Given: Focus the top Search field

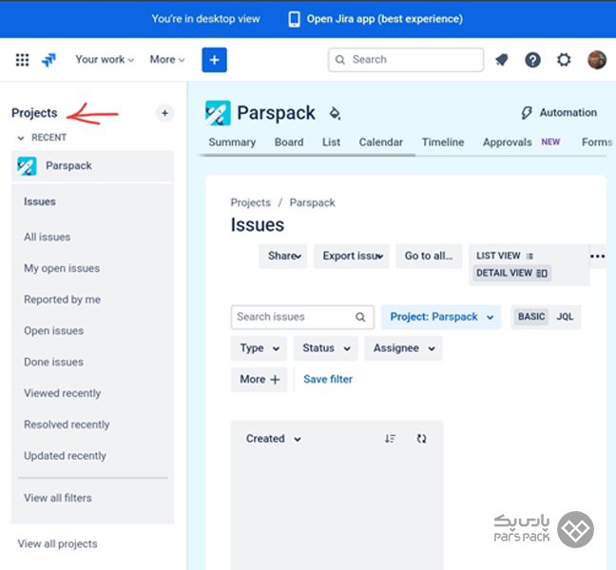Looking at the screenshot, I should coord(406,60).
